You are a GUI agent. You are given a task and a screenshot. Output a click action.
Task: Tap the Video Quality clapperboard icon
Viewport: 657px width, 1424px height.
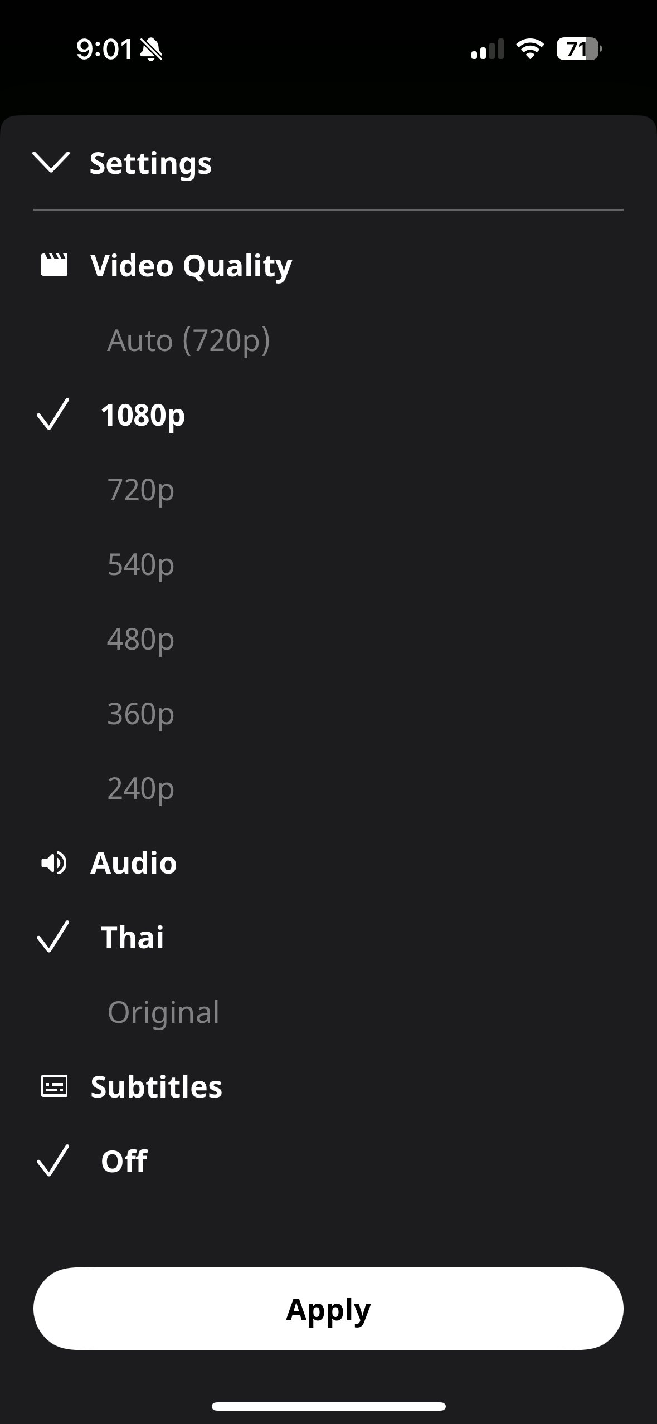point(54,265)
